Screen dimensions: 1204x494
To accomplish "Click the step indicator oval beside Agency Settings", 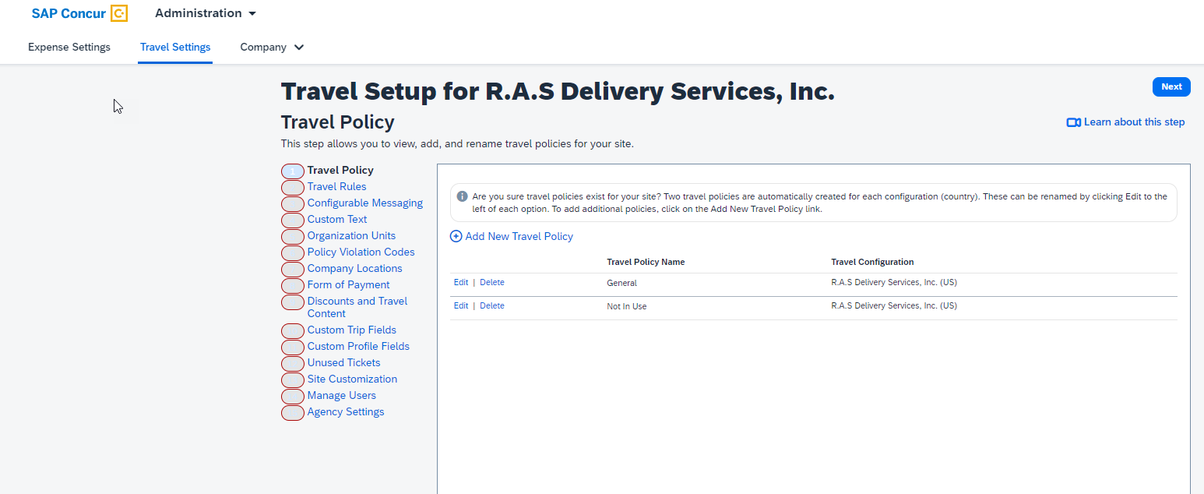I will [293, 413].
